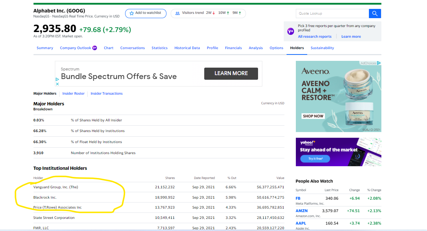
Task: Click the State Street Corporation holder name
Action: (x=54, y=218)
